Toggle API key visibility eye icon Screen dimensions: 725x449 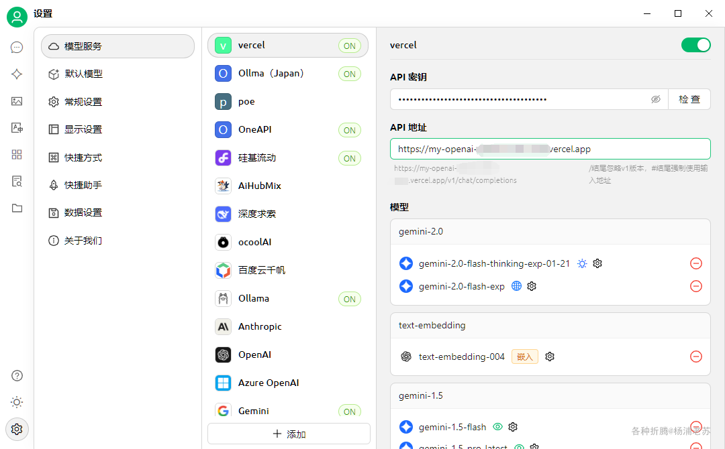(x=656, y=99)
